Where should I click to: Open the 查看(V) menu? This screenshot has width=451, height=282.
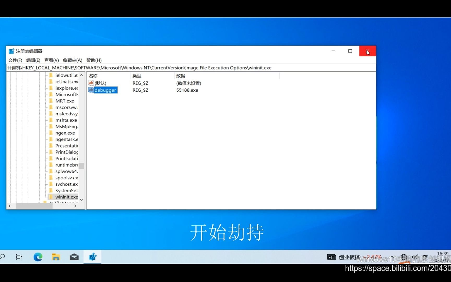[x=52, y=60]
